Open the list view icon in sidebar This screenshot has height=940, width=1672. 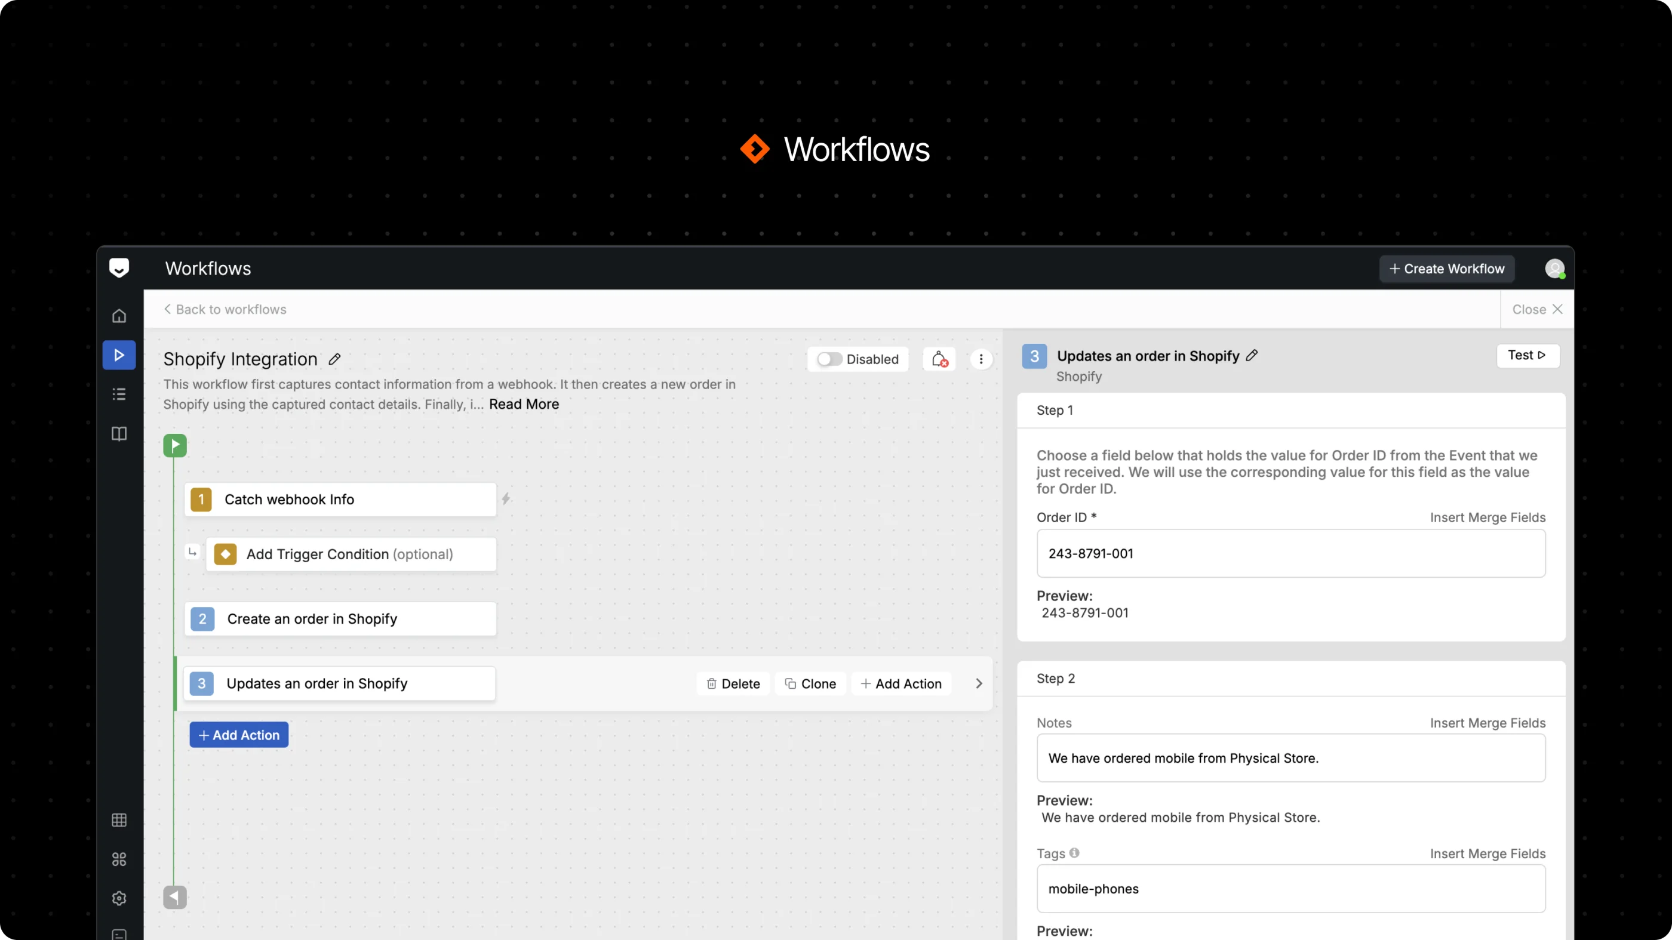(x=119, y=394)
